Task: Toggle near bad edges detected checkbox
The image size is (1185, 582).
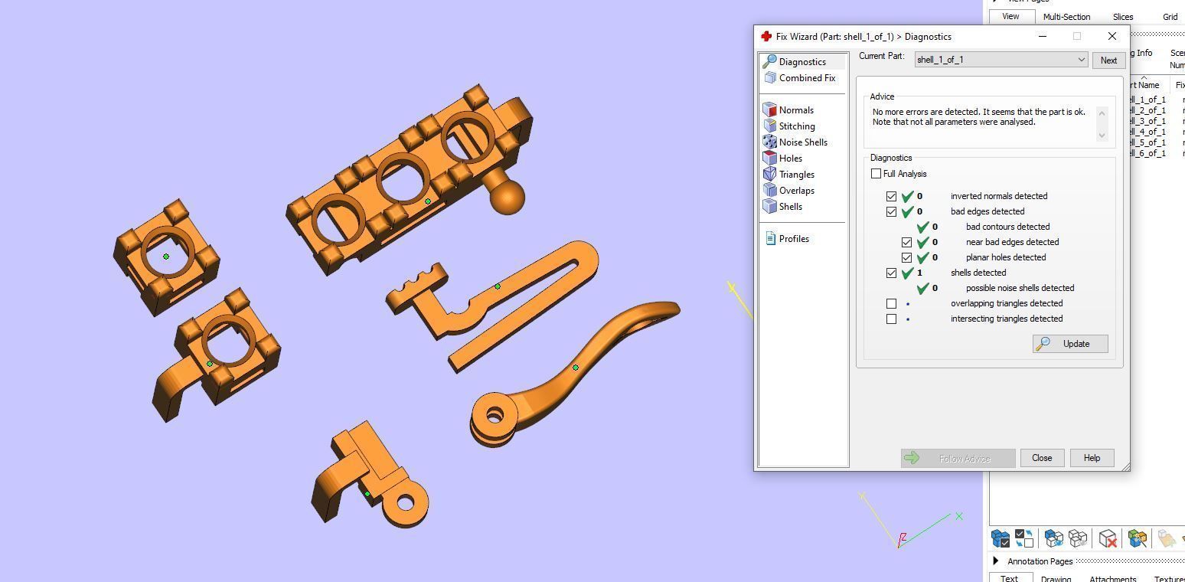Action: 906,242
